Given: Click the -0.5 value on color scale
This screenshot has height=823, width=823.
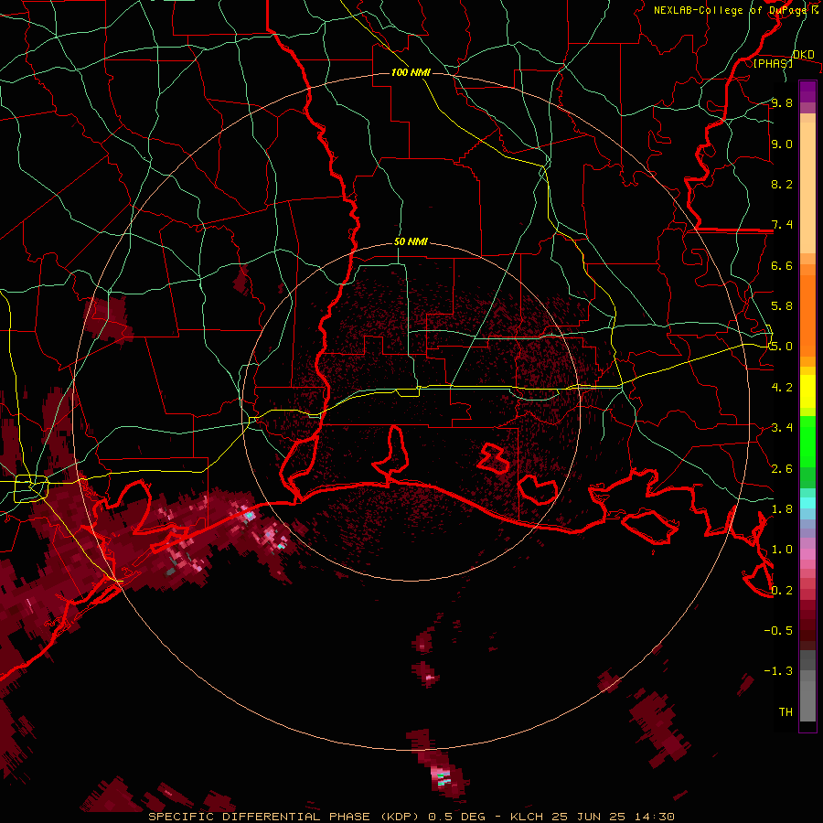Looking at the screenshot, I should [778, 631].
